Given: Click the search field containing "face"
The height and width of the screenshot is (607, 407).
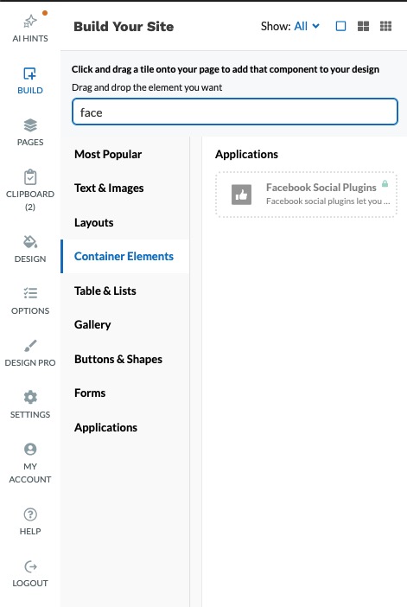Looking at the screenshot, I should tap(235, 112).
